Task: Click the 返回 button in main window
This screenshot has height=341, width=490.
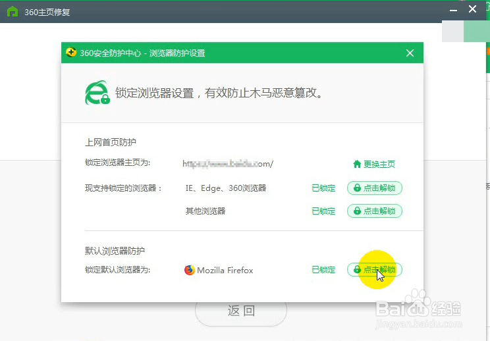Action: (241, 311)
